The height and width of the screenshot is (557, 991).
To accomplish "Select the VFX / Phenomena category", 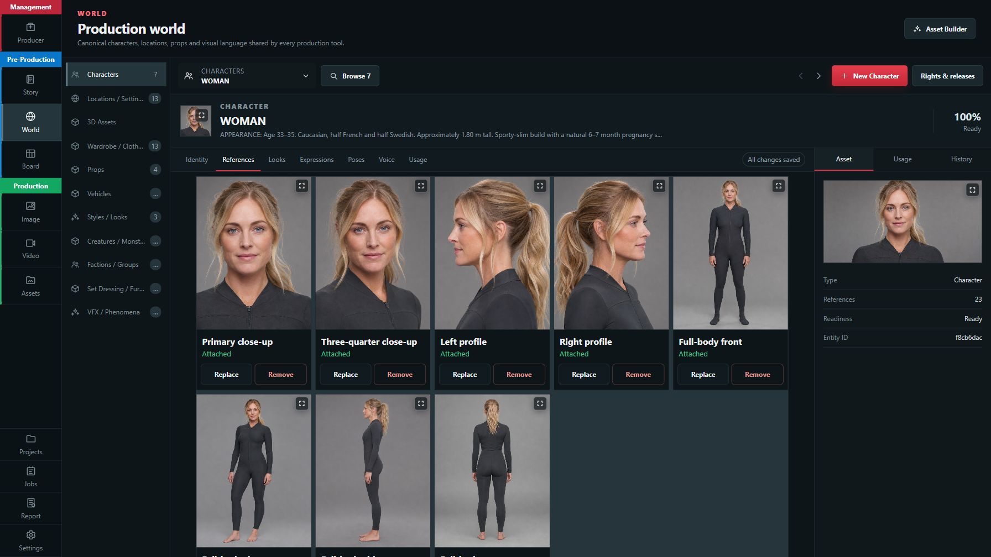I will click(x=116, y=312).
